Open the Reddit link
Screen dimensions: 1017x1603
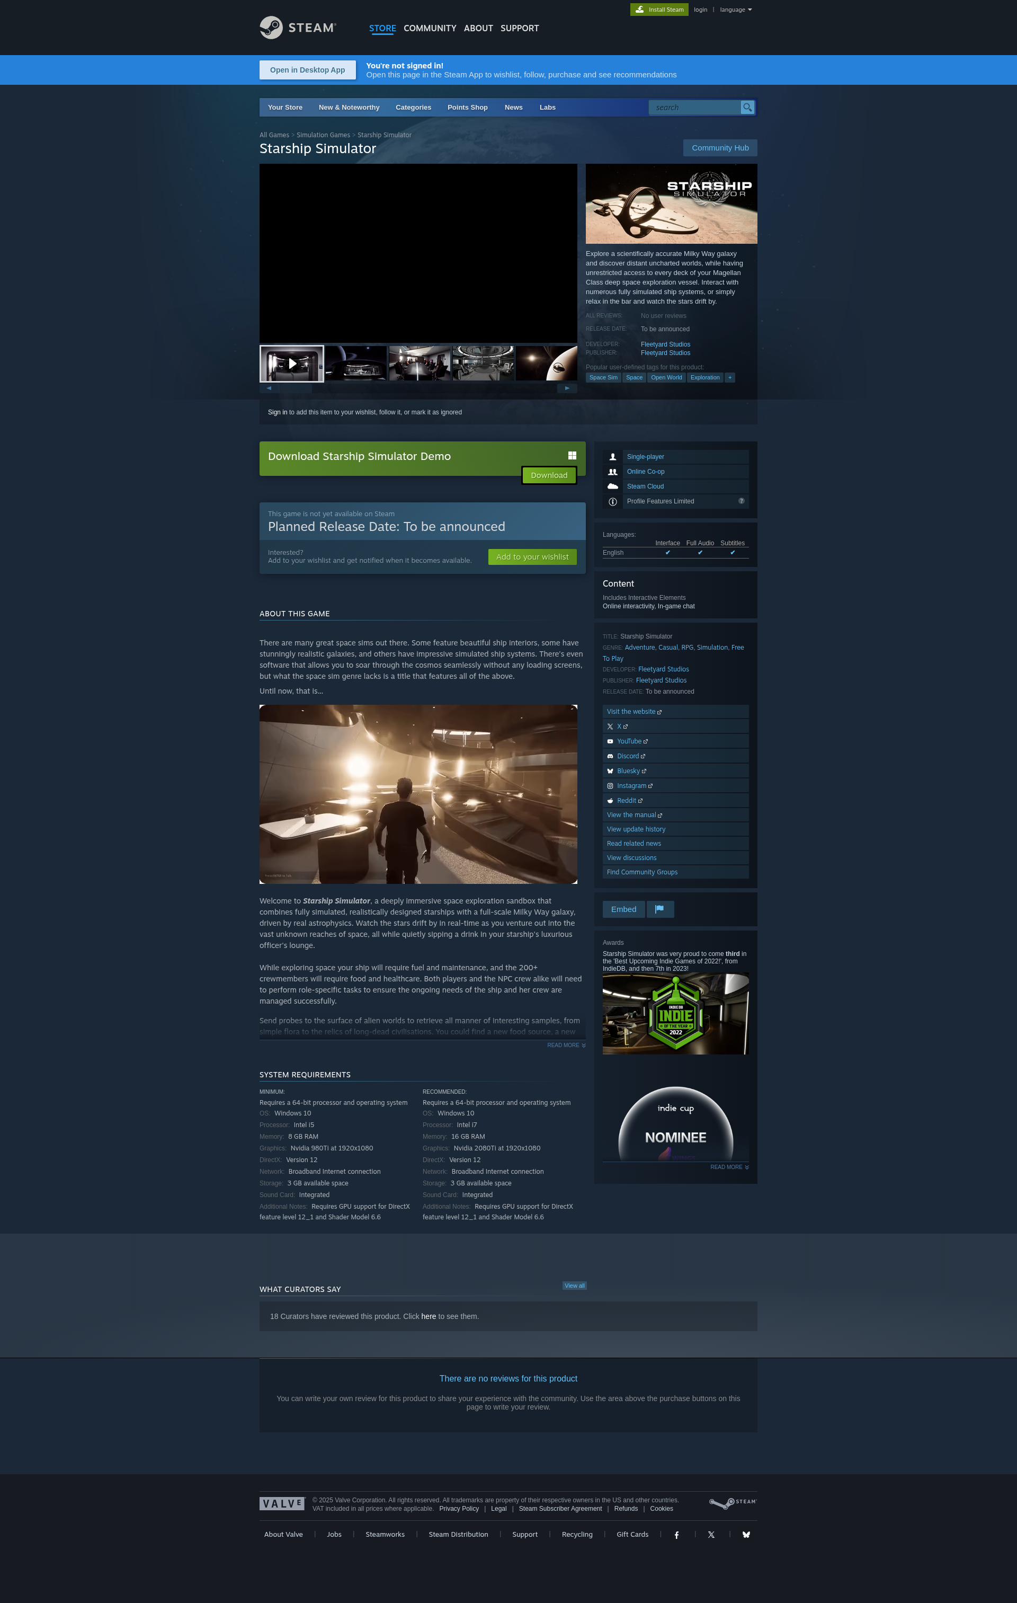675,801
